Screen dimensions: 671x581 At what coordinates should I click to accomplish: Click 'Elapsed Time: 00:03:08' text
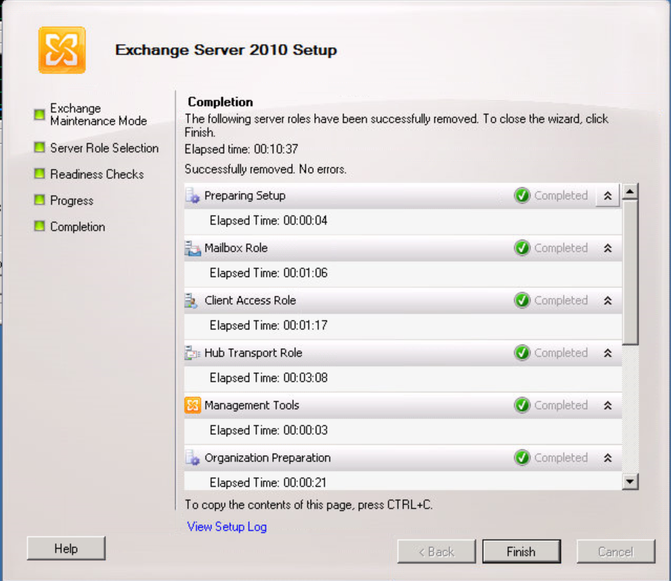(268, 378)
